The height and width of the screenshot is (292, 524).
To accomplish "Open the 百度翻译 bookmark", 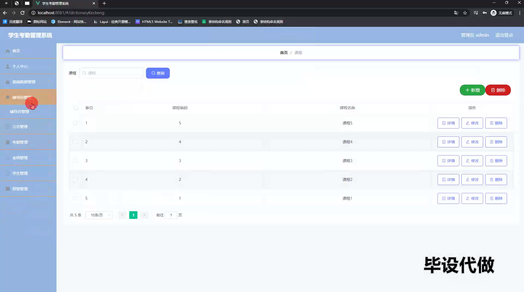I will click(x=13, y=22).
